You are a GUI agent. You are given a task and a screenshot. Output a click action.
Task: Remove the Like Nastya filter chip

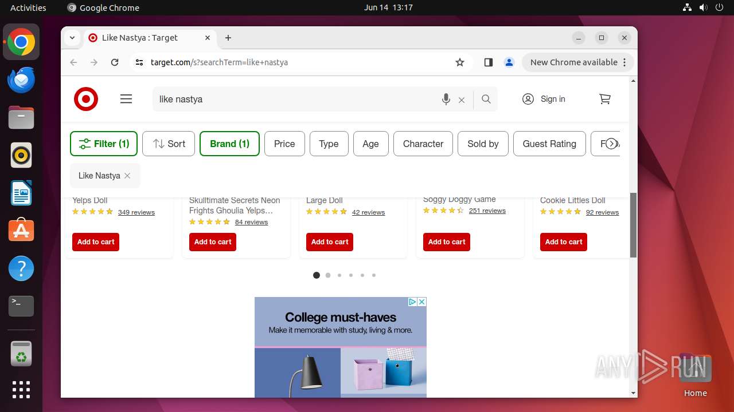tap(127, 176)
